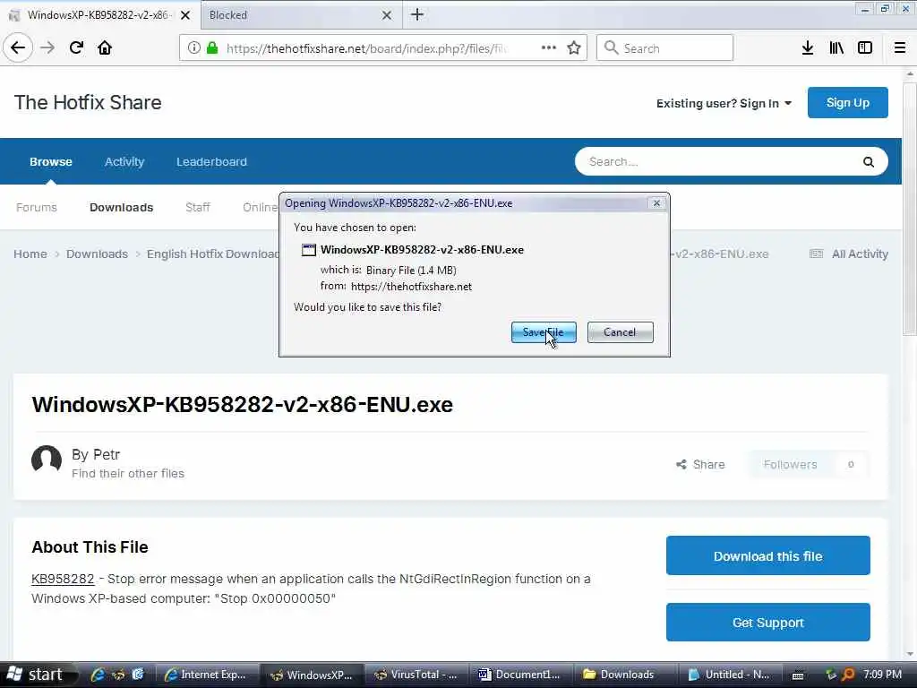Open the Browse navigation tab
This screenshot has width=917, height=688.
click(x=51, y=162)
